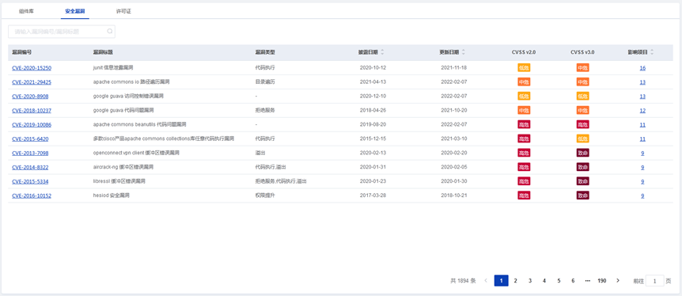Image resolution: width=682 pixels, height=296 pixels.
Task: Click 漏洞类型 column header
Action: [265, 52]
